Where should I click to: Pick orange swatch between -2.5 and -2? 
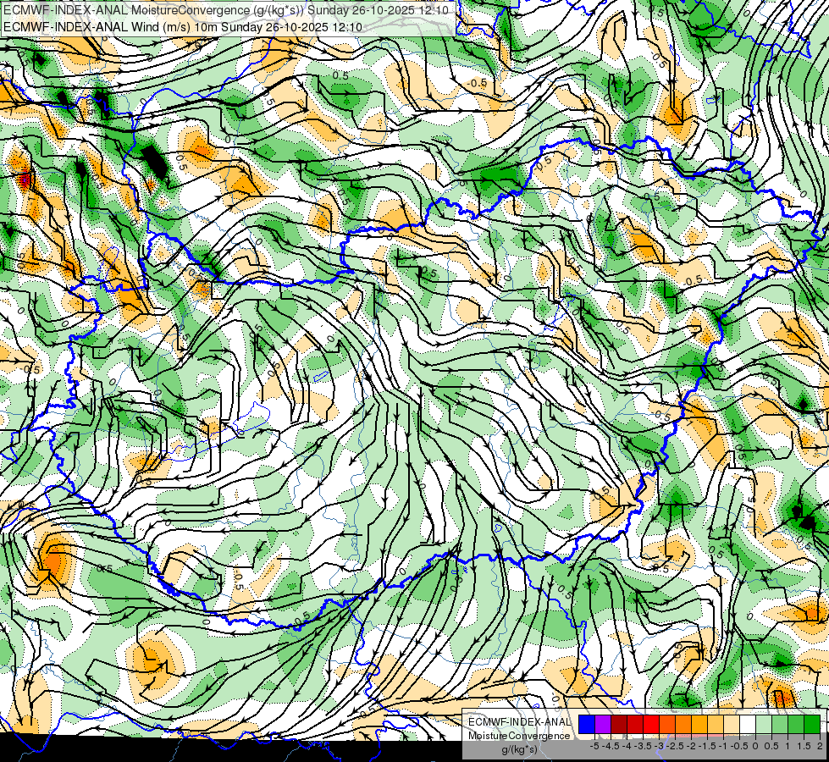pyautogui.click(x=683, y=724)
